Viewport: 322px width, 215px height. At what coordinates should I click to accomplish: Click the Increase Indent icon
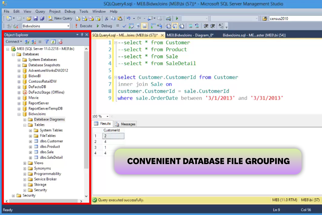click(x=213, y=26)
